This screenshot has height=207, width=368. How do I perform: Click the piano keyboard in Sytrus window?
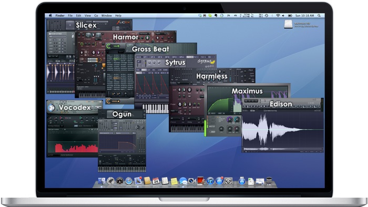(x=156, y=109)
